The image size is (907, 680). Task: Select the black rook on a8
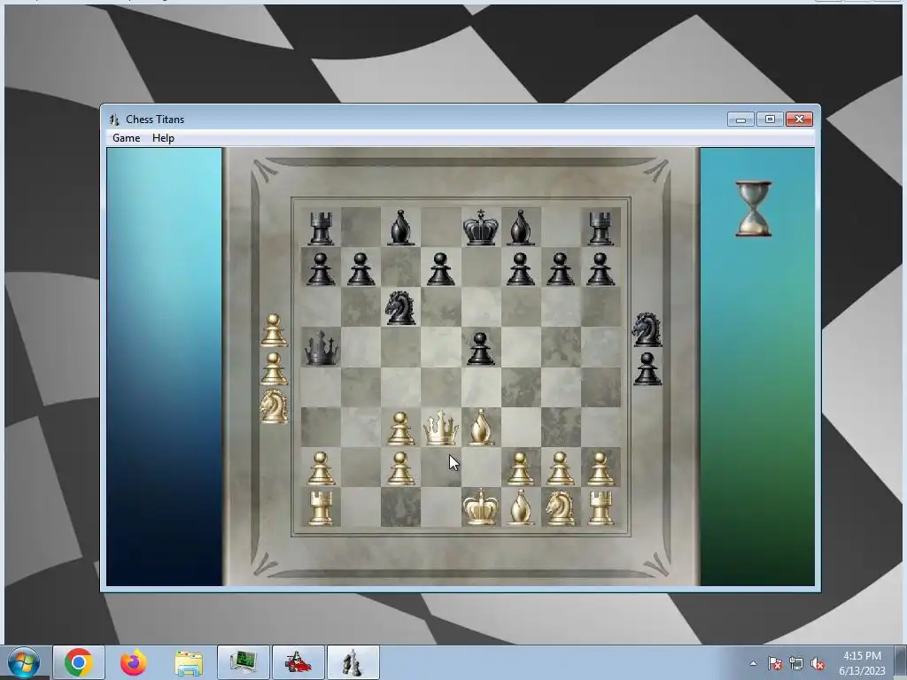[x=321, y=228]
